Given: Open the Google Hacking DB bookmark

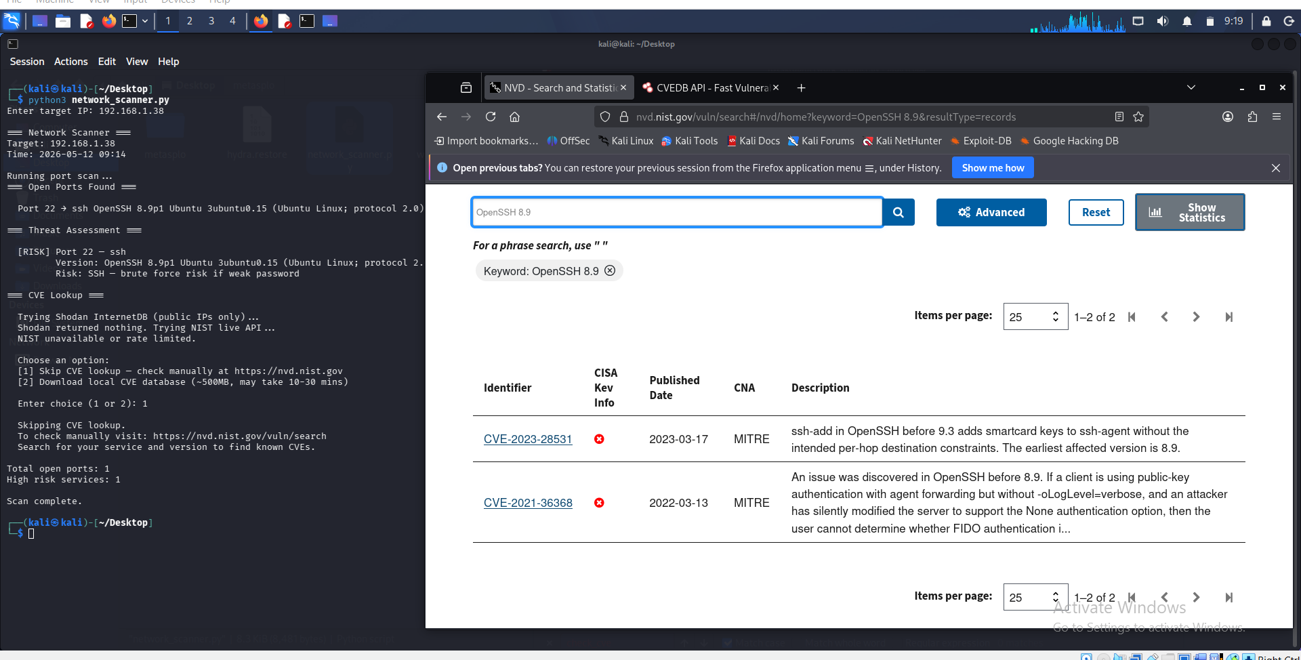Looking at the screenshot, I should pos(1069,141).
